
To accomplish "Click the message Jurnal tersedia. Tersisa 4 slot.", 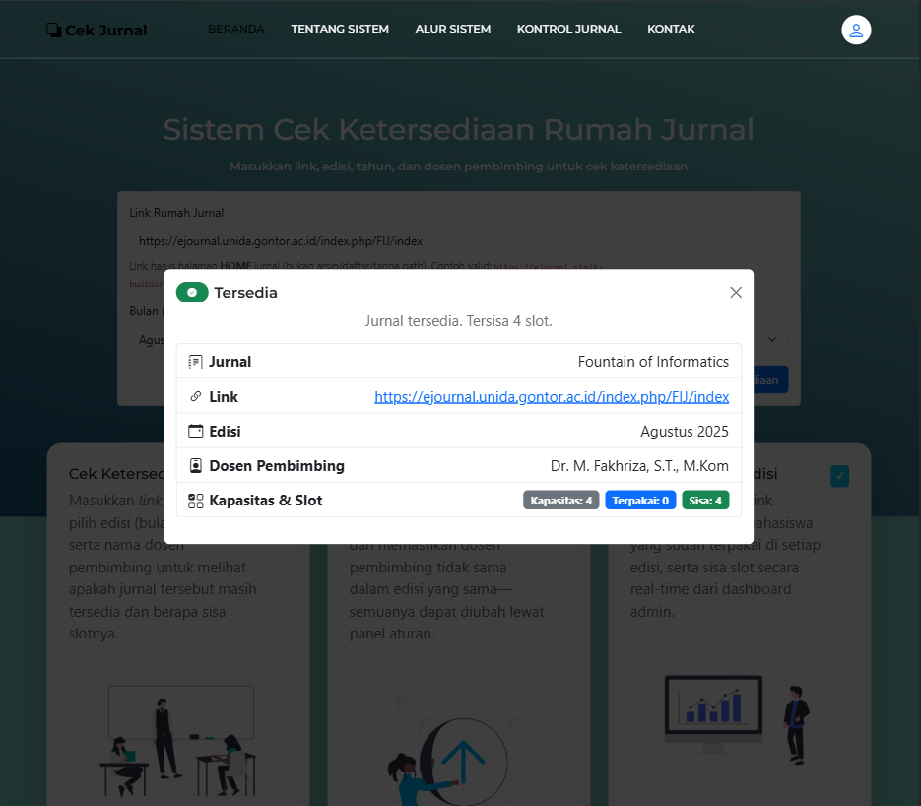I will point(459,321).
